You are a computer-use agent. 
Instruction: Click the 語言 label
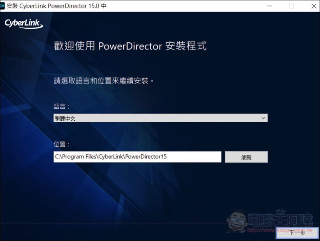point(62,106)
